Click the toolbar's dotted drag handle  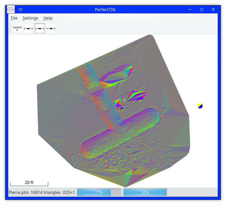pyautogui.click(x=10, y=28)
